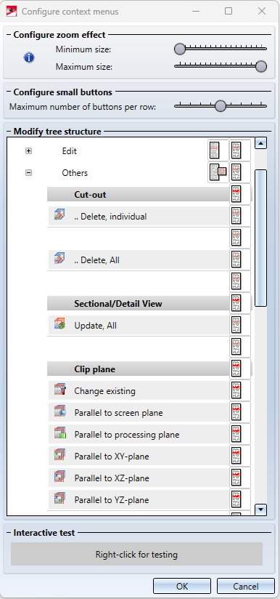Click the Delete, individual cut-out icon
The height and width of the screenshot is (599, 280).
[59, 216]
